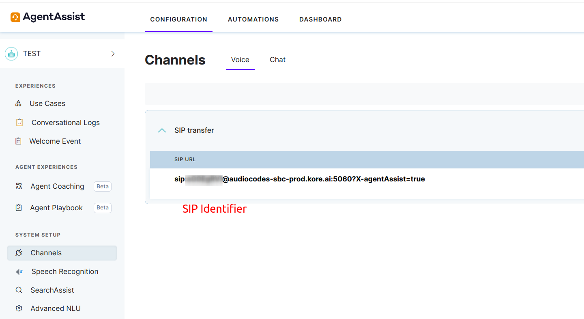Click the Conversational Logs clipboard icon
Screen dimensions: 584x319
point(19,122)
